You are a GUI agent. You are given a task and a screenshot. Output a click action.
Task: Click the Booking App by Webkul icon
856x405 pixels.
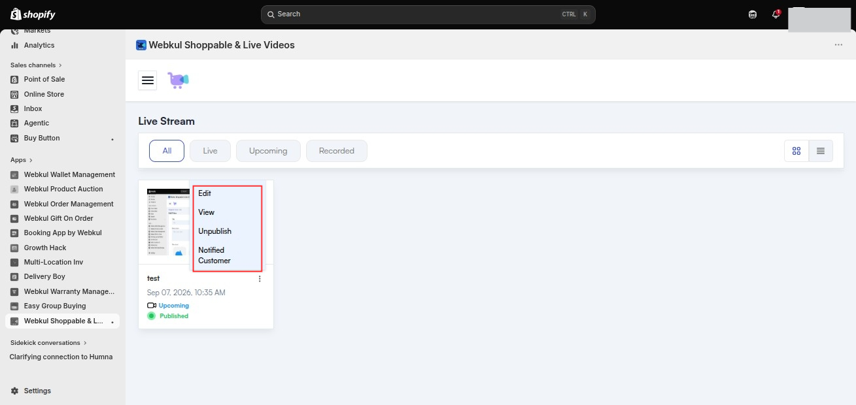pyautogui.click(x=14, y=233)
